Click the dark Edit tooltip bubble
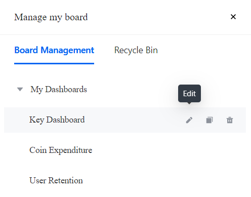251x197 pixels. (189, 94)
